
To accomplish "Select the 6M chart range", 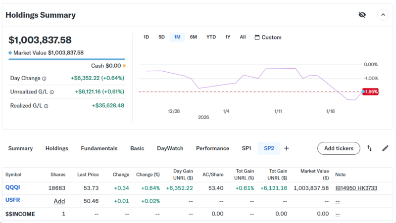I will (x=193, y=37).
